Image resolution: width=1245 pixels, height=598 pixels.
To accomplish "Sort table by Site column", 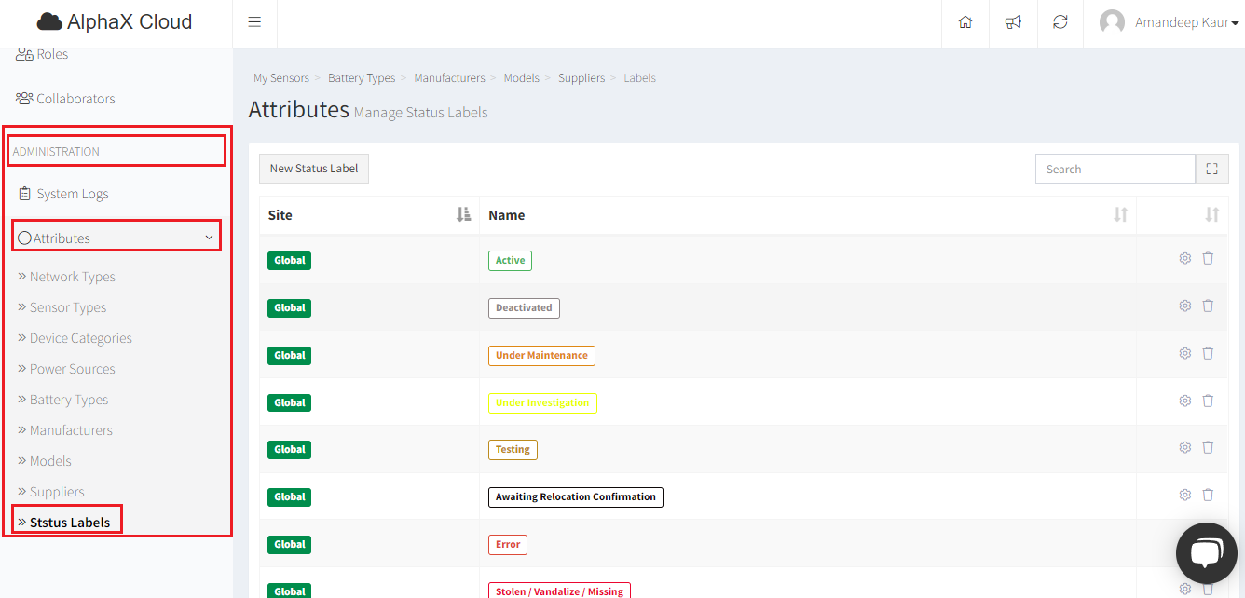I will (x=463, y=215).
